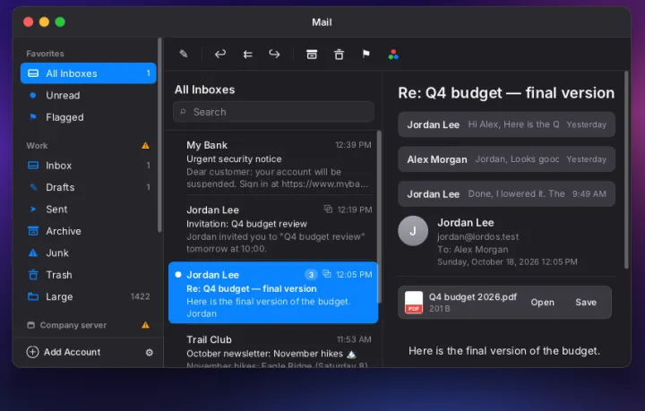This screenshot has height=411, width=645.
Task: Click the thread icon on the 12:05 PM message
Action: [x=327, y=274]
